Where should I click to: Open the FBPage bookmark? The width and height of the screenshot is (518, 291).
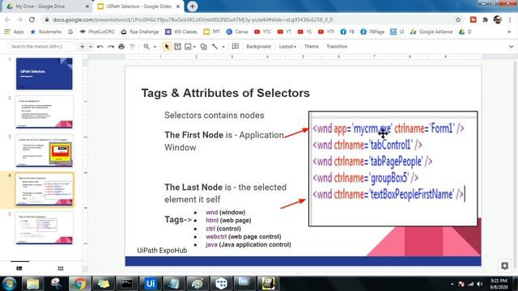pos(372,32)
